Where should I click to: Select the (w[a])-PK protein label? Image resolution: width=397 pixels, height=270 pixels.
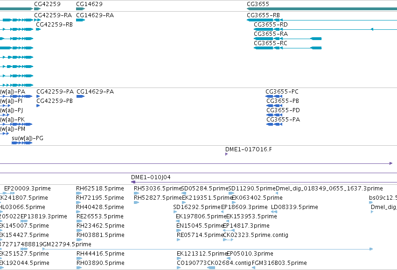tap(13, 120)
